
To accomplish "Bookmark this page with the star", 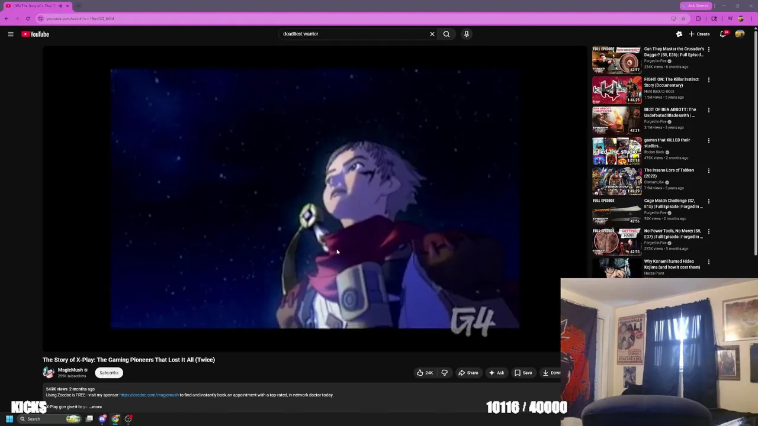I will [x=683, y=18].
